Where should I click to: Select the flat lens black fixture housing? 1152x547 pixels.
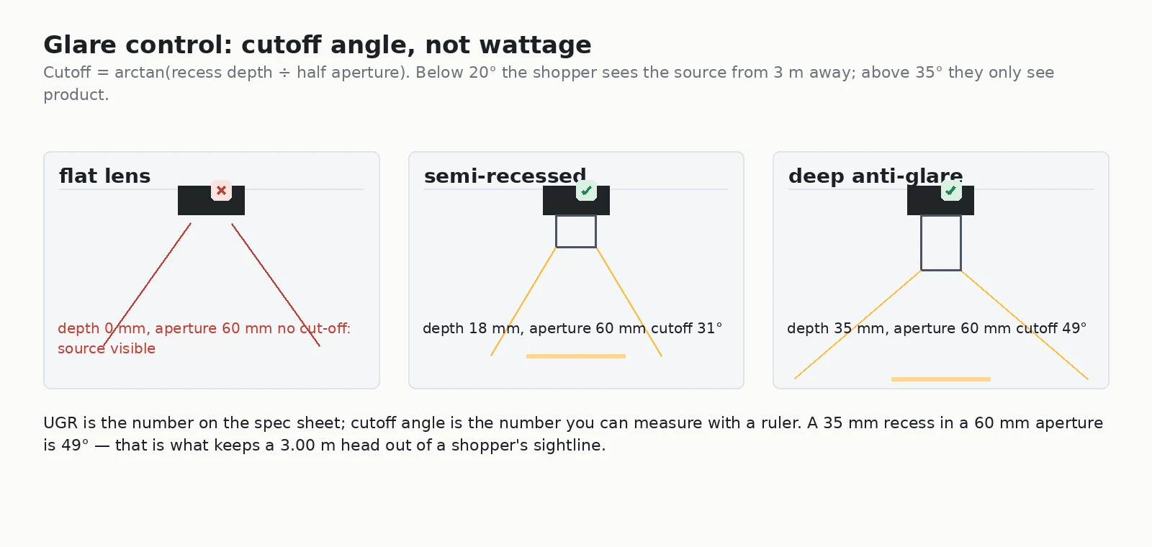(211, 200)
